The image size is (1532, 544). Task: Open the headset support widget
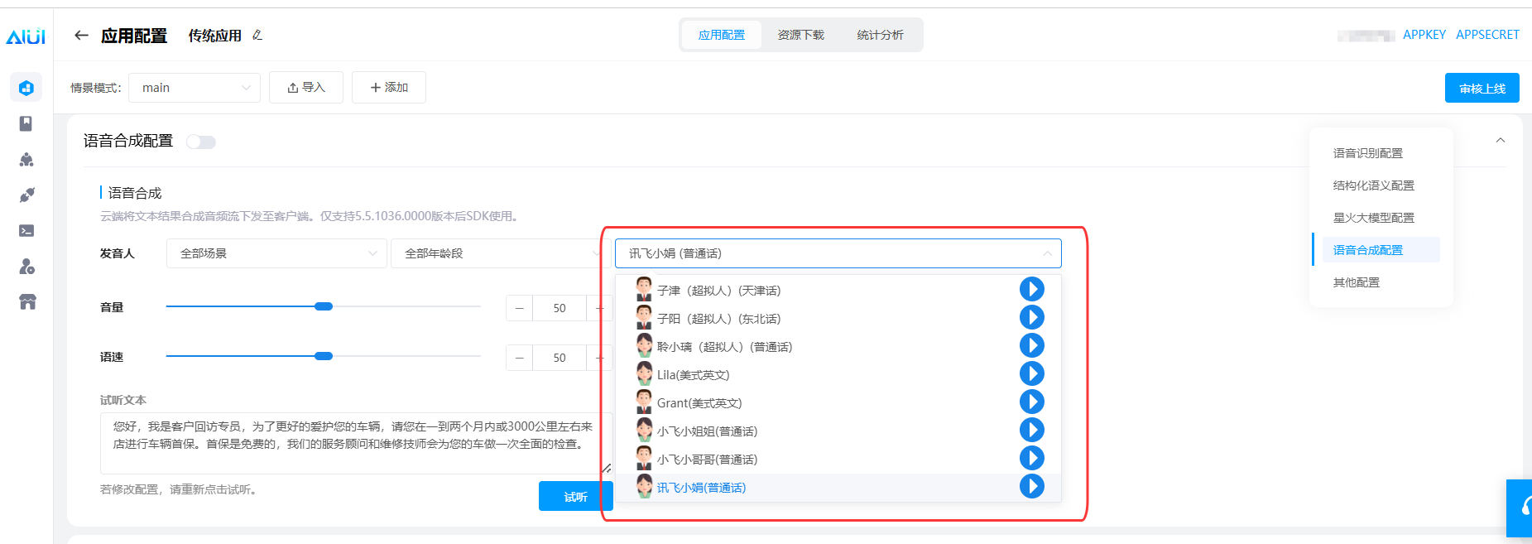(x=1520, y=508)
